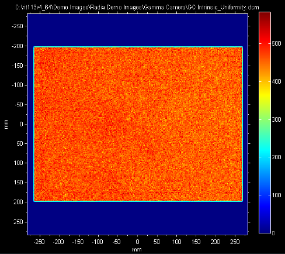Click the -150 tick label on horizontal axis

[x=78, y=242]
